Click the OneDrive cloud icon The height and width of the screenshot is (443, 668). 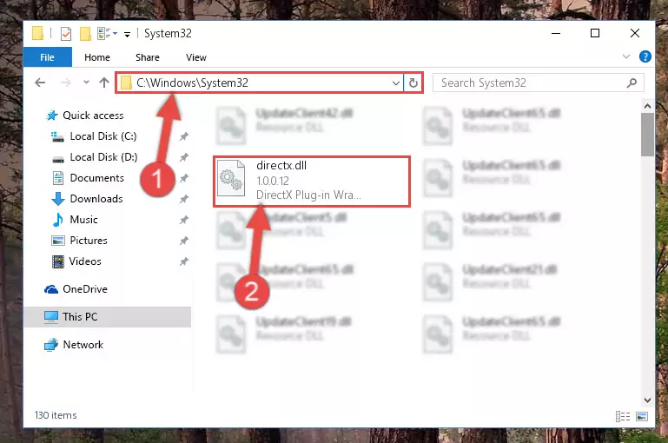tap(51, 289)
